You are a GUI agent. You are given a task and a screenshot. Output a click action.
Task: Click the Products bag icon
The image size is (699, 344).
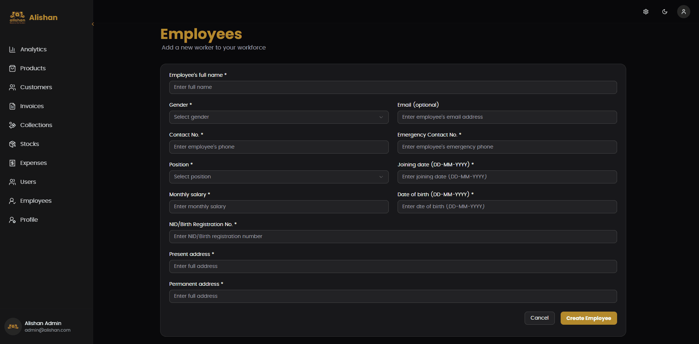(12, 68)
